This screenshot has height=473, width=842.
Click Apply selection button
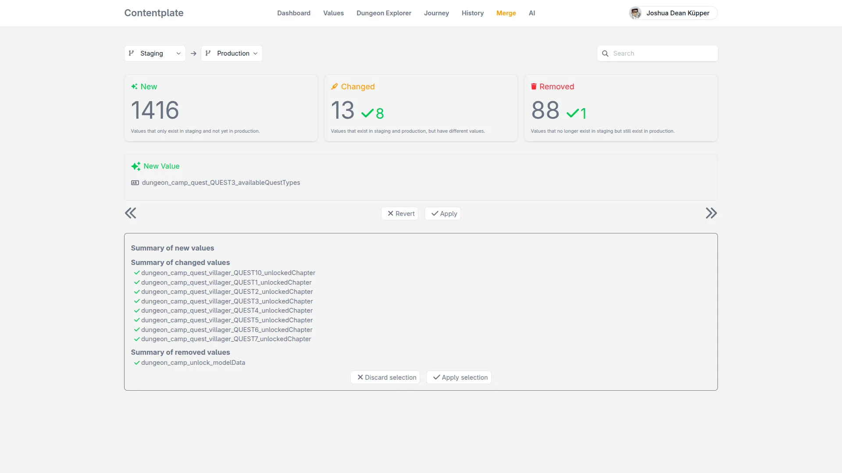459,378
